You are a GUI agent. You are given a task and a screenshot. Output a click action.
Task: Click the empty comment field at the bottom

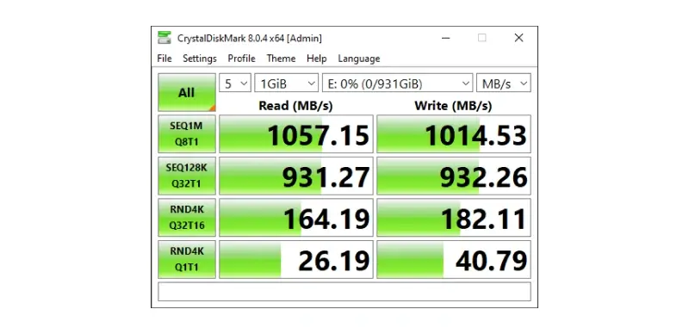(344, 292)
